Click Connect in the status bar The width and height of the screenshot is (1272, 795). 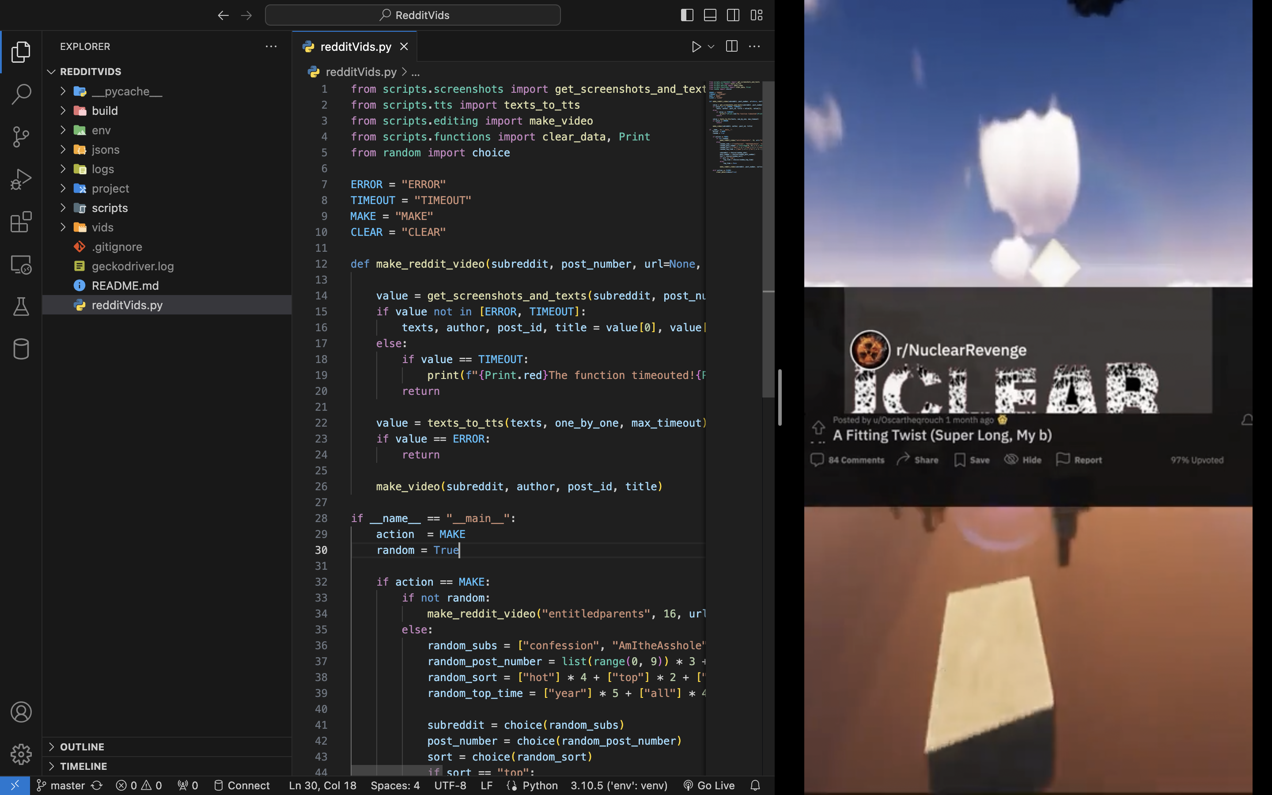point(242,785)
